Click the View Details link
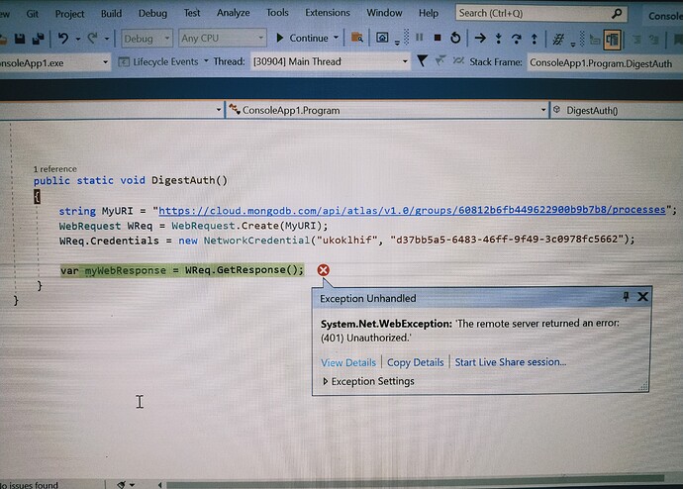Image resolution: width=683 pixels, height=489 pixels. [348, 362]
